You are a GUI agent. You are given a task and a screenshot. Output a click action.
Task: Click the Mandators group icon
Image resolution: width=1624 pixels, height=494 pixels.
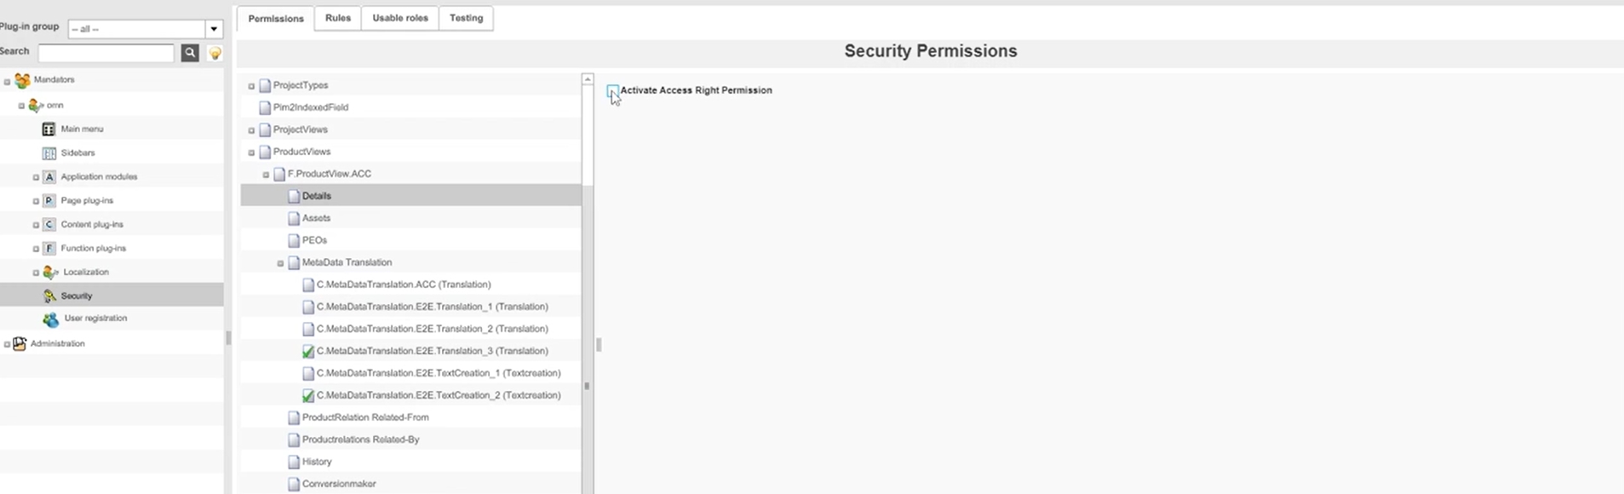point(22,80)
